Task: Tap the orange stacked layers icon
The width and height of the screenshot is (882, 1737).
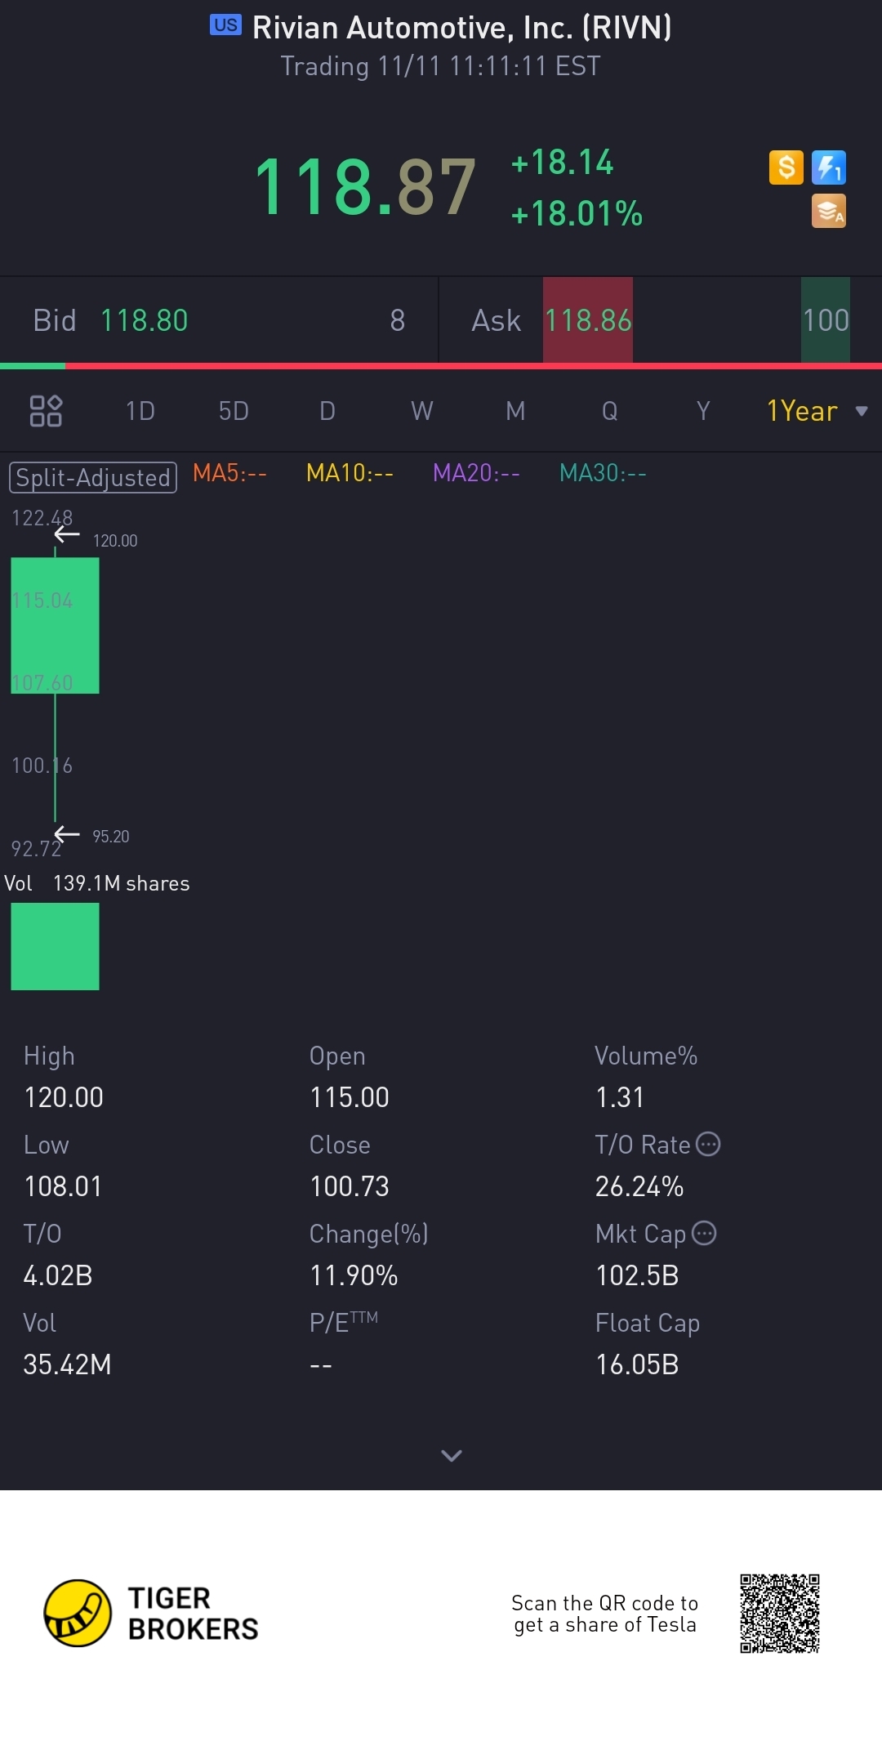Action: [x=828, y=211]
